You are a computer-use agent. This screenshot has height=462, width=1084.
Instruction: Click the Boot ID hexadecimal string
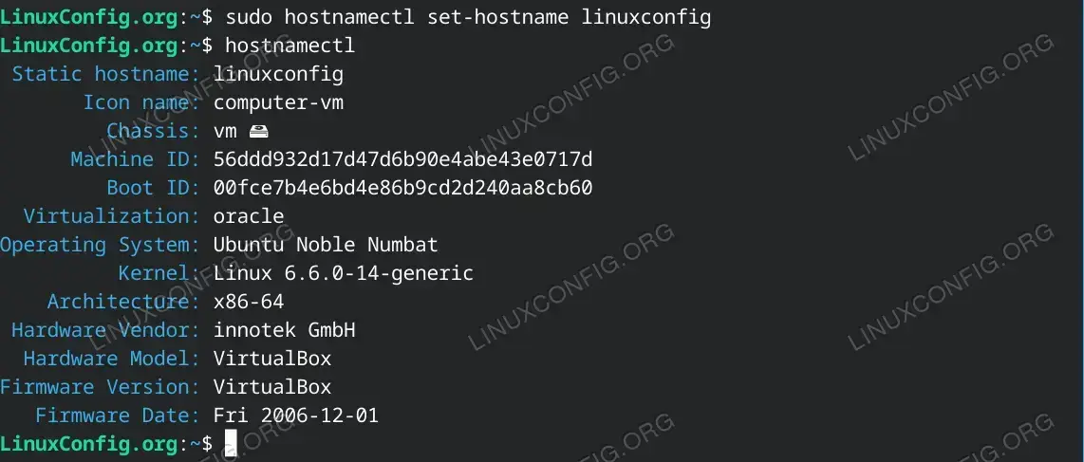click(x=402, y=188)
